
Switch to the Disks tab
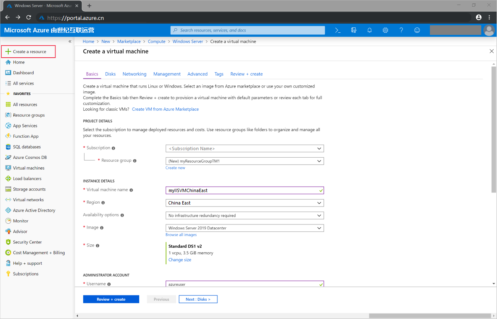pyautogui.click(x=110, y=74)
